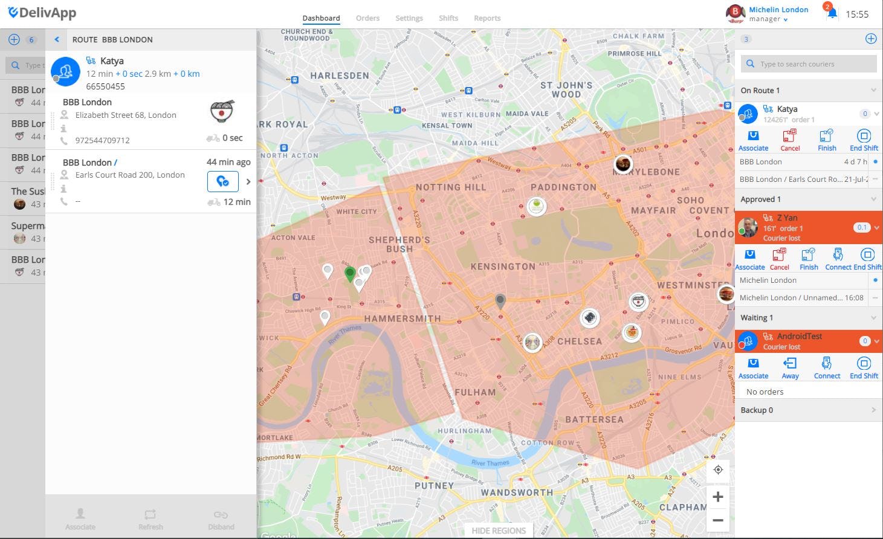Click the green map pin near Shepherd's Bush
The width and height of the screenshot is (883, 539).
[x=349, y=274]
